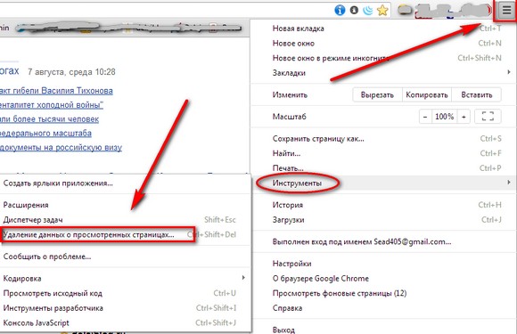Click the blue info extension icon

(340, 10)
